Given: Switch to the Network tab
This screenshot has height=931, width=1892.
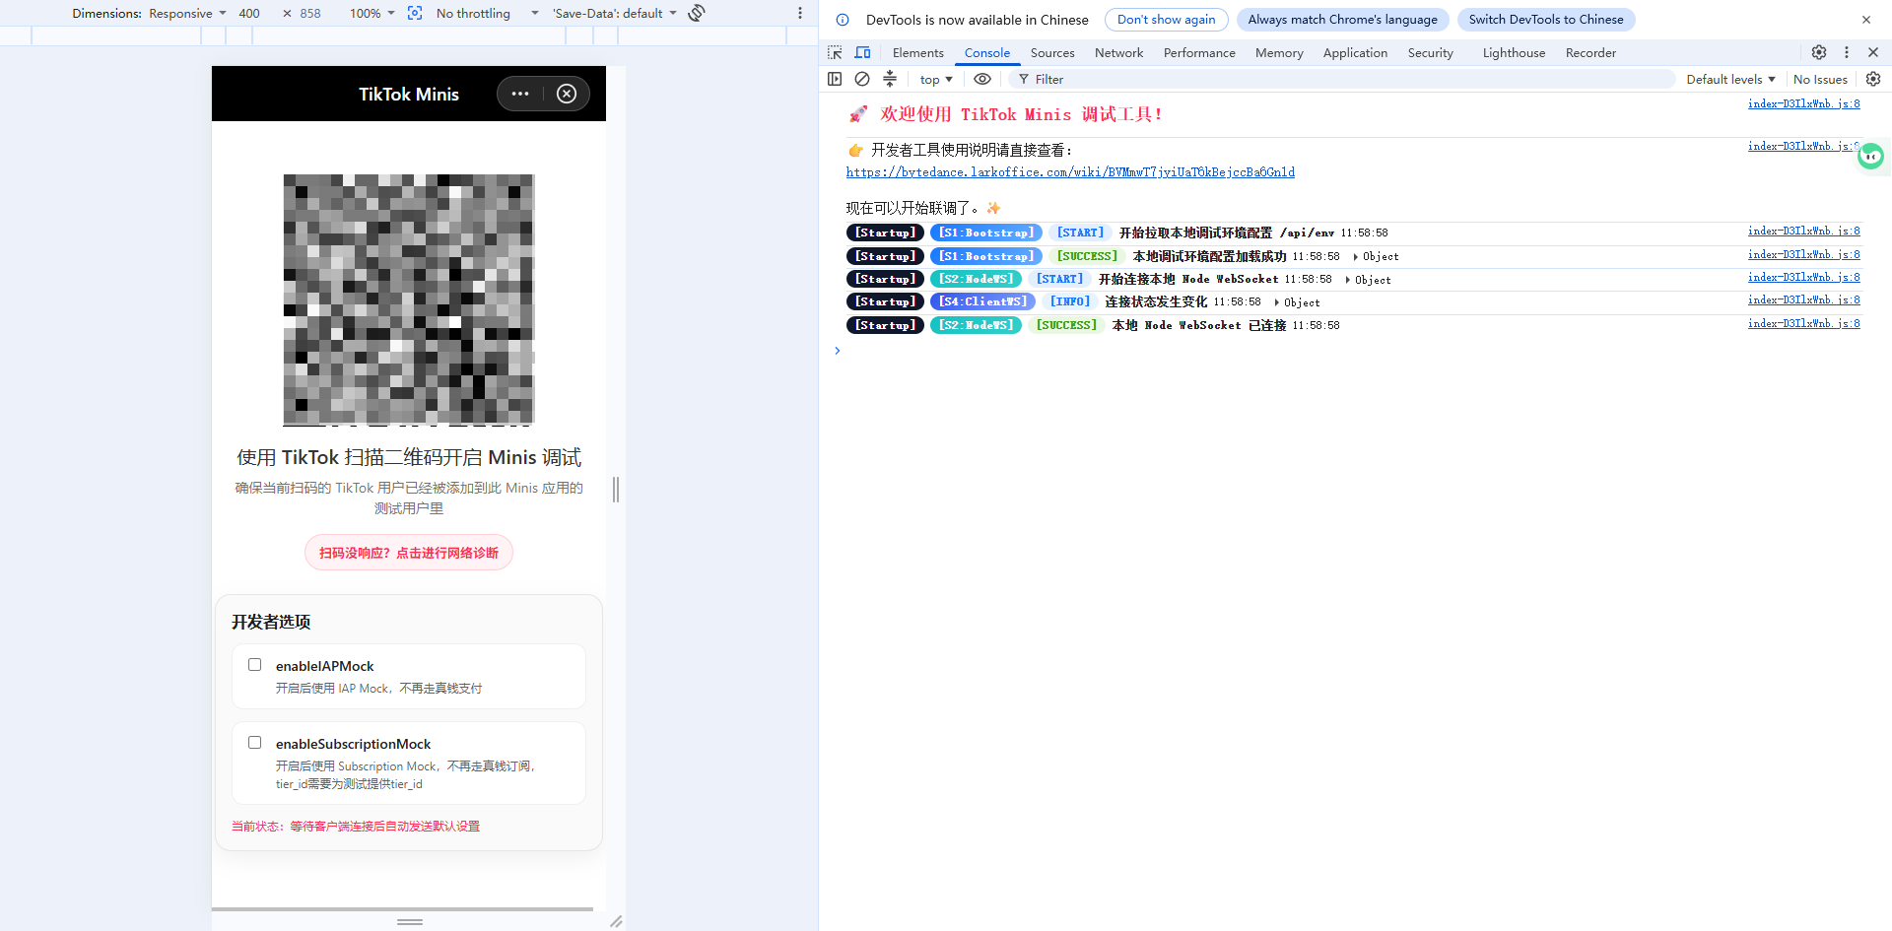Looking at the screenshot, I should click(x=1119, y=52).
